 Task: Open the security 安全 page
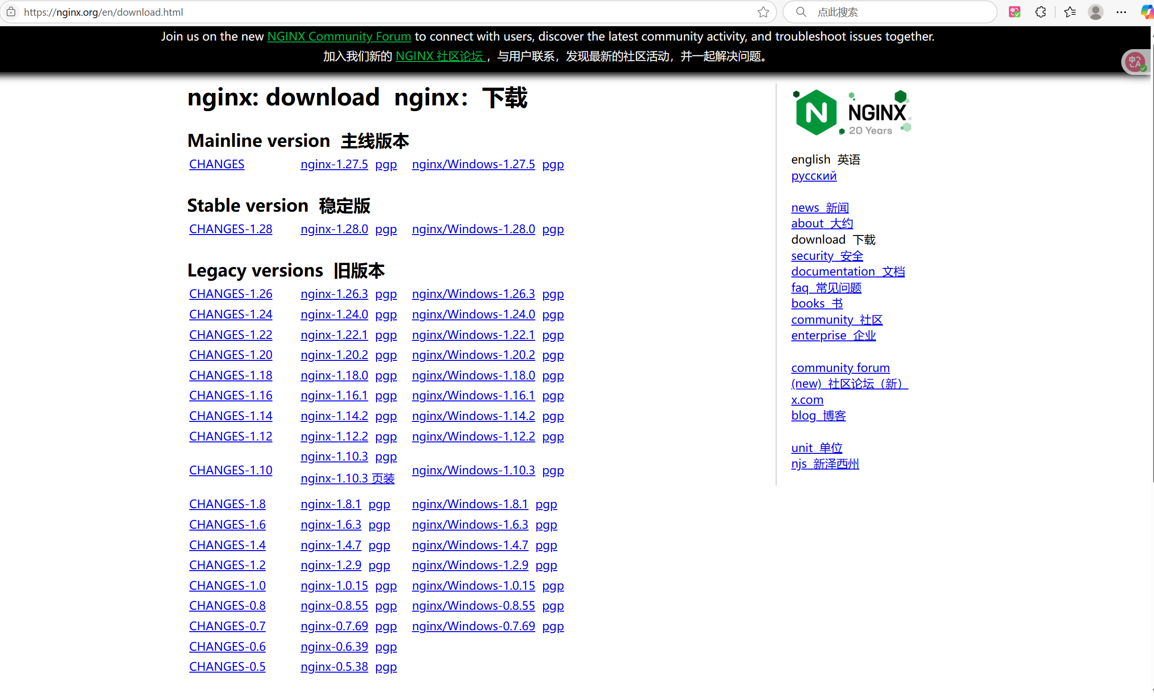tap(827, 256)
